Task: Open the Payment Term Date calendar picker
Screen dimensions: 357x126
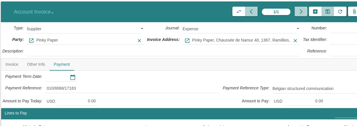Action: (x=73, y=77)
